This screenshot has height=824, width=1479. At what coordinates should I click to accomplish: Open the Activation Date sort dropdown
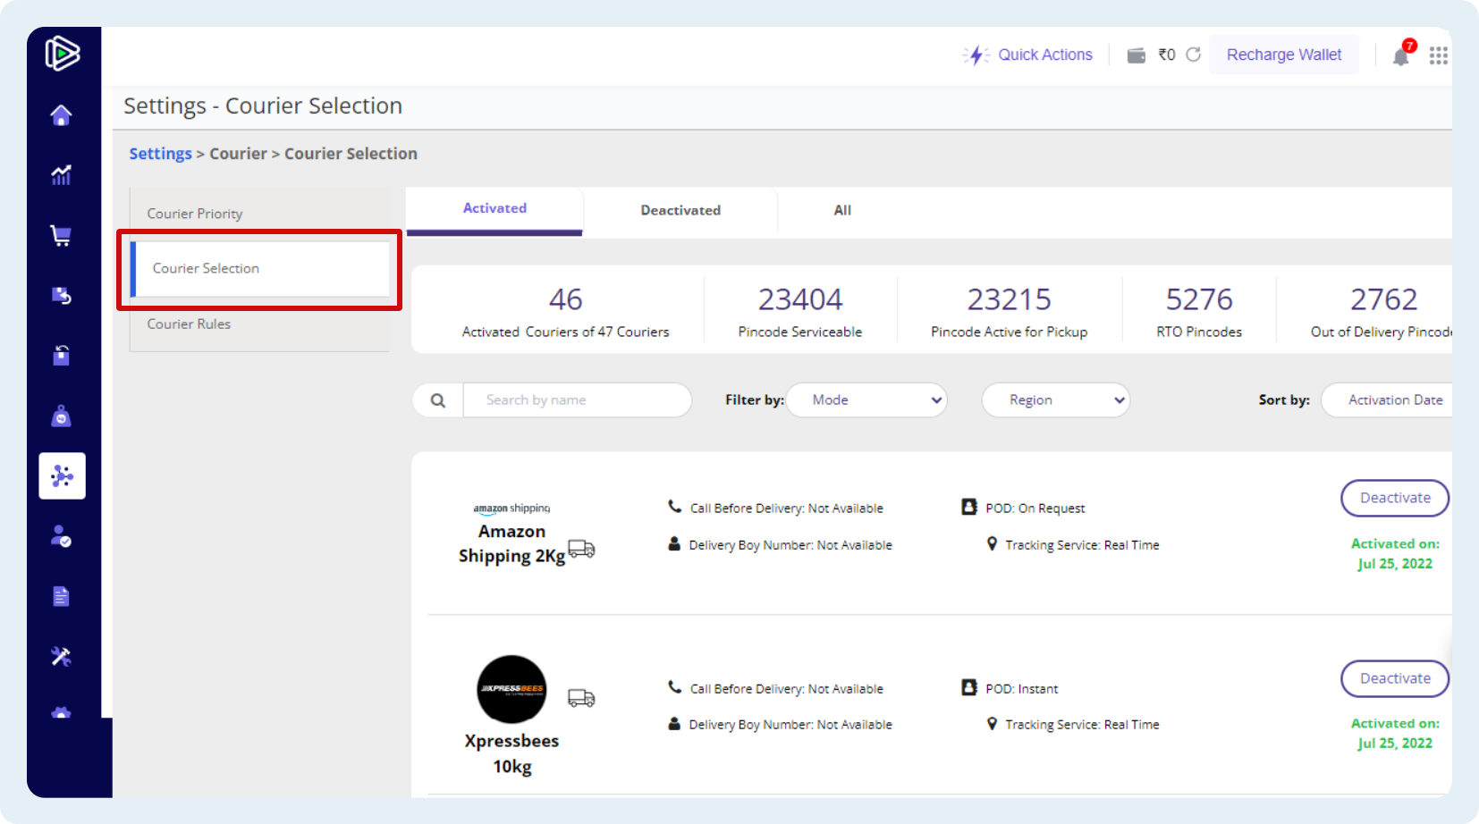tap(1387, 400)
